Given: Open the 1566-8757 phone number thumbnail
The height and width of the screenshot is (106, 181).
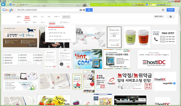Looking at the screenshot, I should click(x=164, y=37).
